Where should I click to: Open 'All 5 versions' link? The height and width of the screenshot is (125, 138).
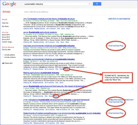click(x=51, y=29)
